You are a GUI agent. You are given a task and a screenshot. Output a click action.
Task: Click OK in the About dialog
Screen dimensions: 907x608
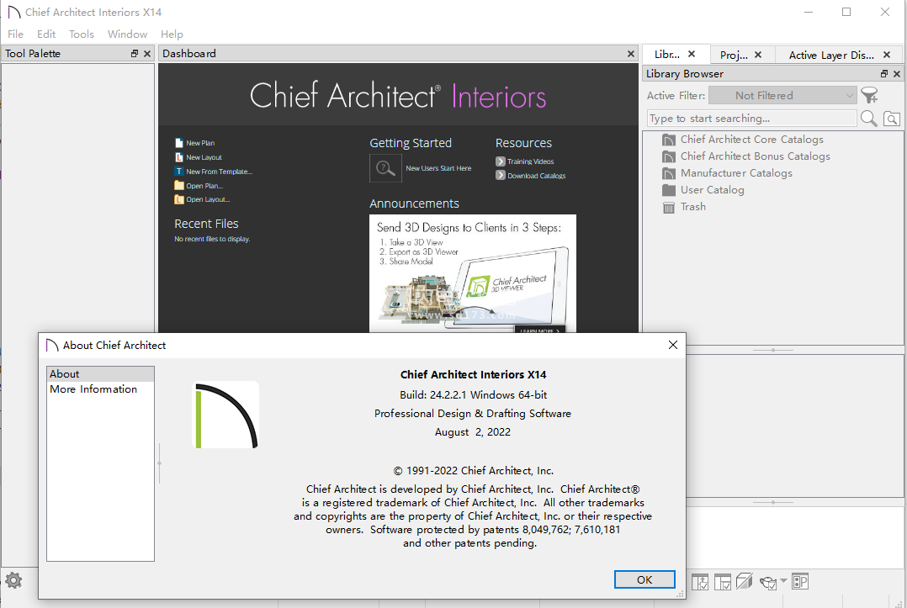[644, 579]
